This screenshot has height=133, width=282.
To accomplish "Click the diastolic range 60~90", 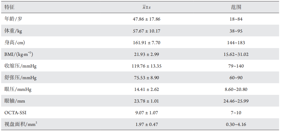I will pos(236,78).
